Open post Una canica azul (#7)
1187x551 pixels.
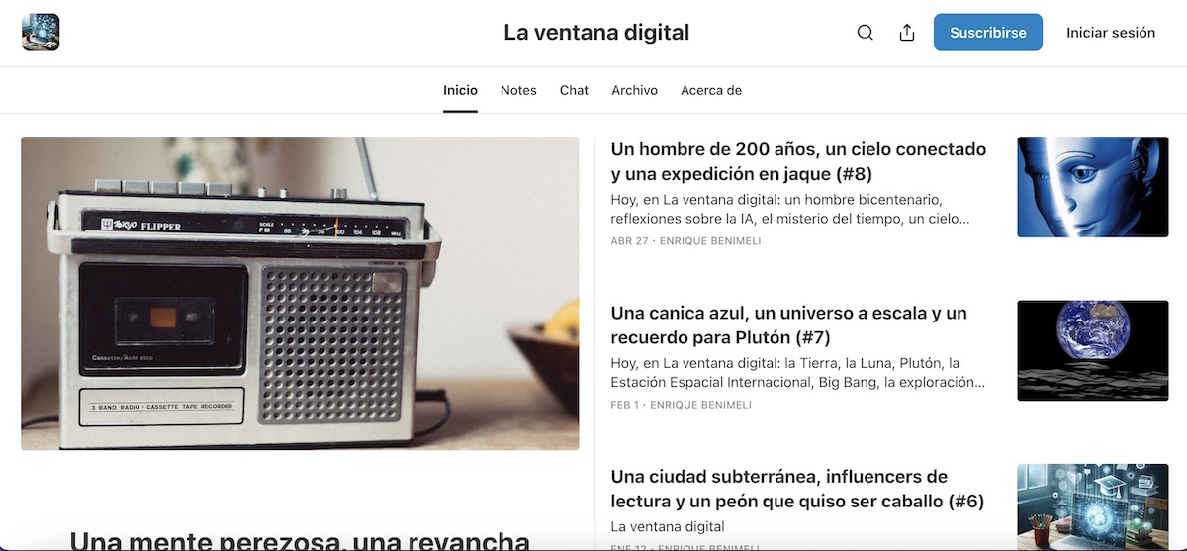pos(788,325)
